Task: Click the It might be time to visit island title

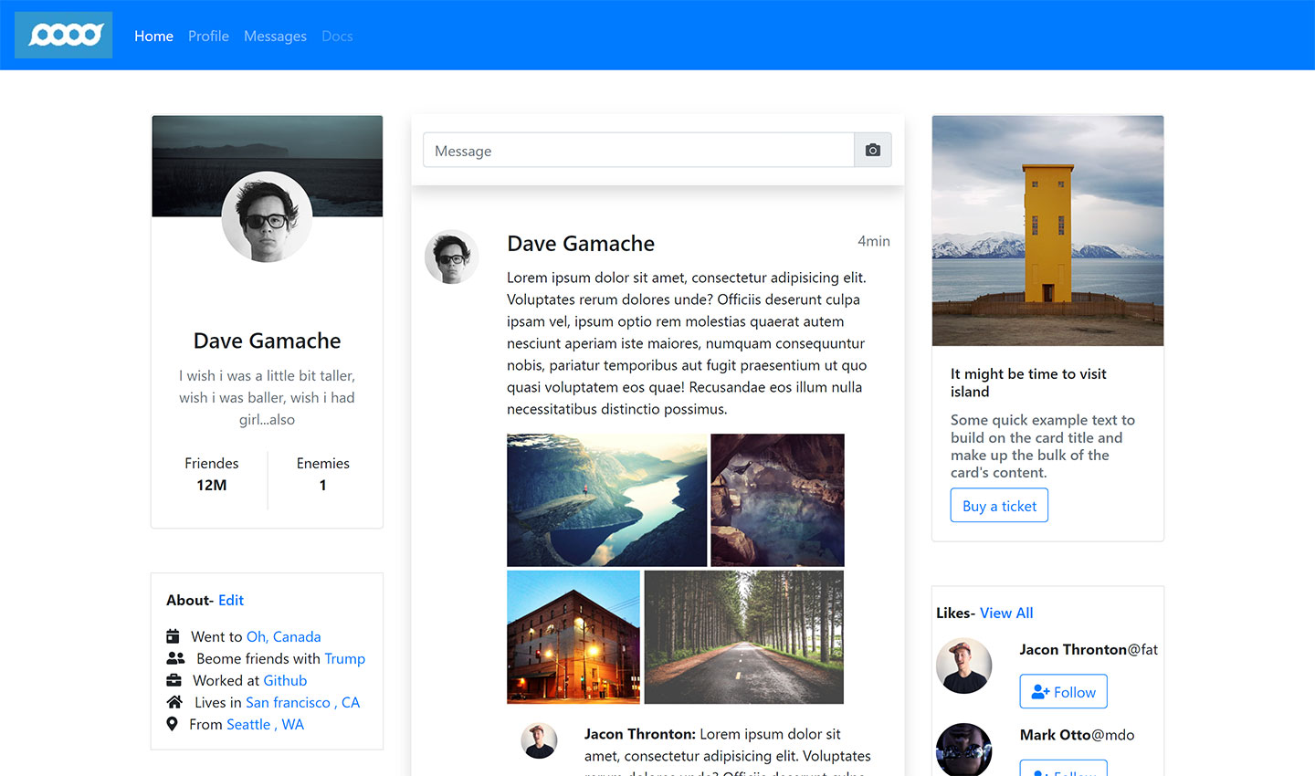Action: (x=1028, y=383)
